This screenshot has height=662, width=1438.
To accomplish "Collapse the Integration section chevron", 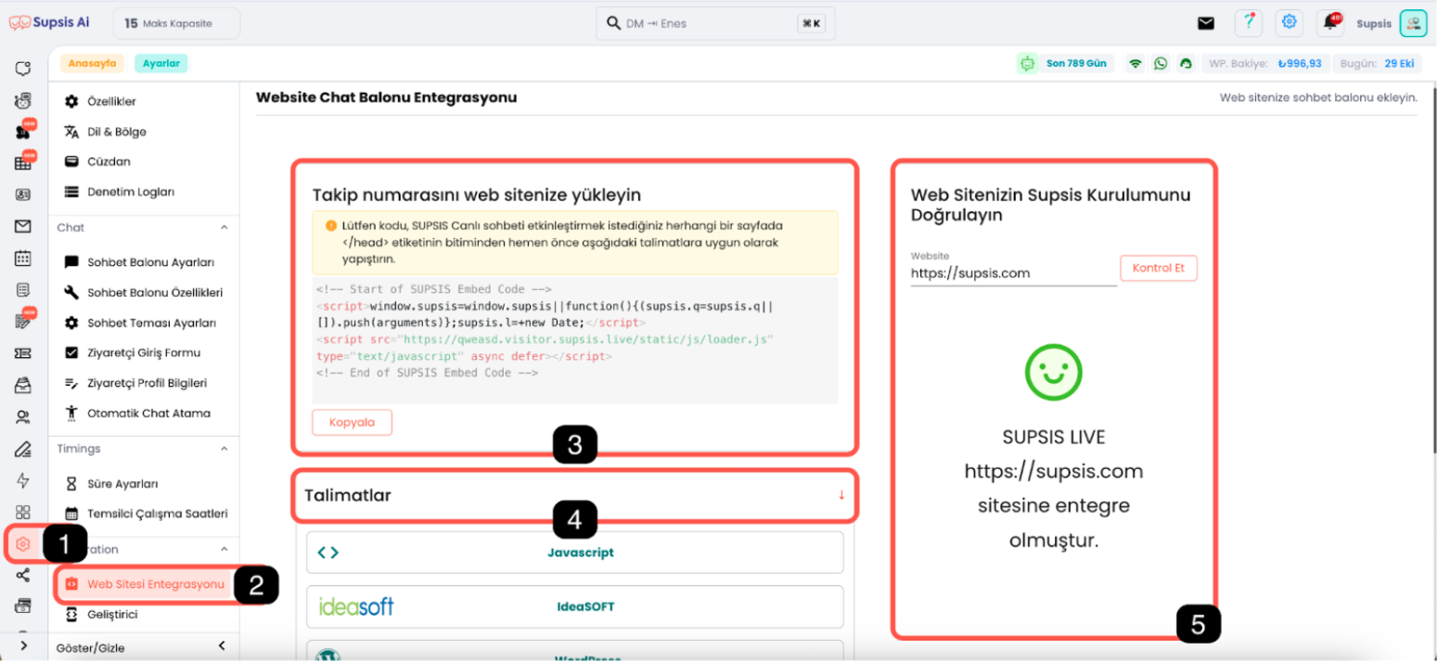I will click(223, 549).
